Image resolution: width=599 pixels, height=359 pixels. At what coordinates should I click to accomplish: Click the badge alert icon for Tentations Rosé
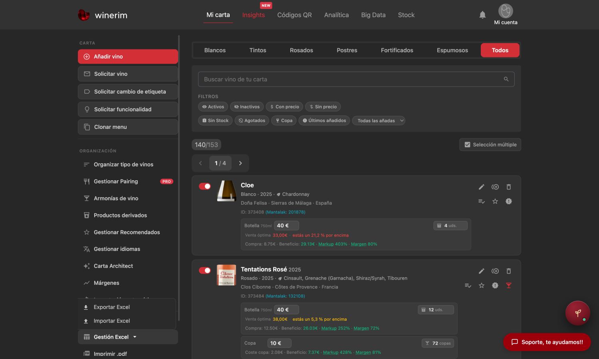point(495,286)
